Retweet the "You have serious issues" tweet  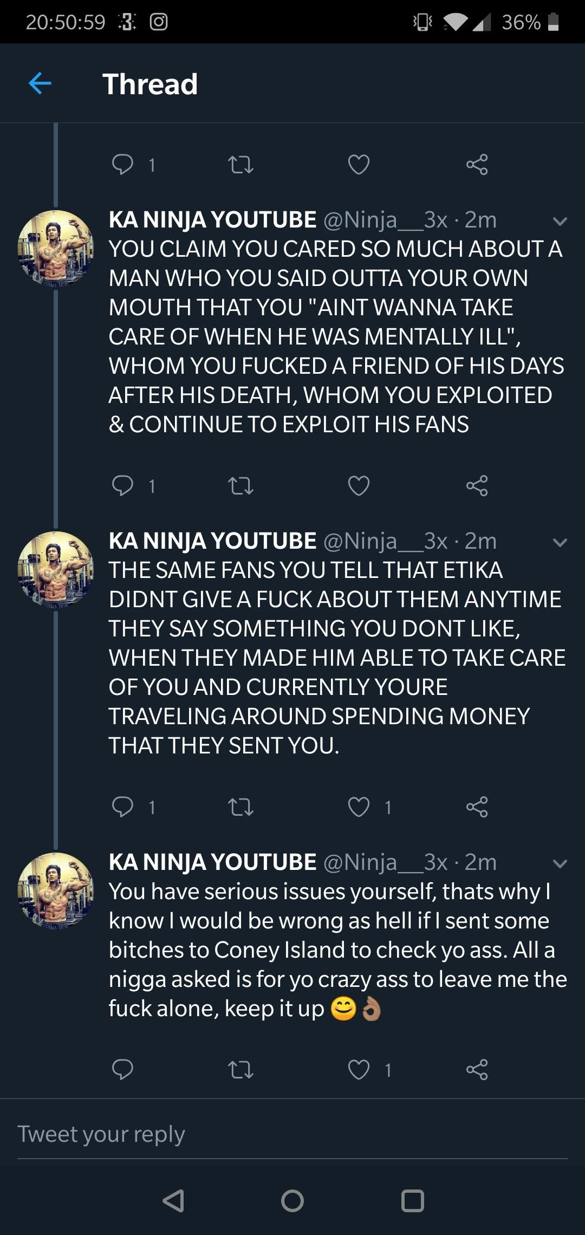(x=240, y=1070)
